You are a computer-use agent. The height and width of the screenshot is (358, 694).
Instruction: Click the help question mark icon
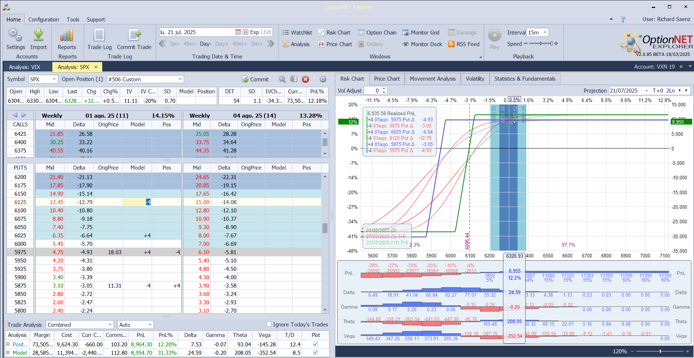coord(623,19)
